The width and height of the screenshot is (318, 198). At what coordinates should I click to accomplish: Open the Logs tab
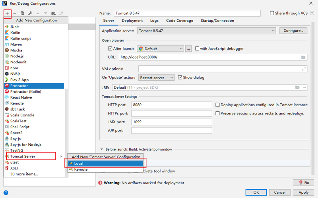pyautogui.click(x=154, y=21)
